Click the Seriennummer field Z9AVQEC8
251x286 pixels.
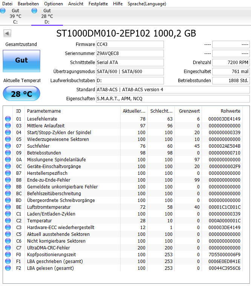pos(130,54)
